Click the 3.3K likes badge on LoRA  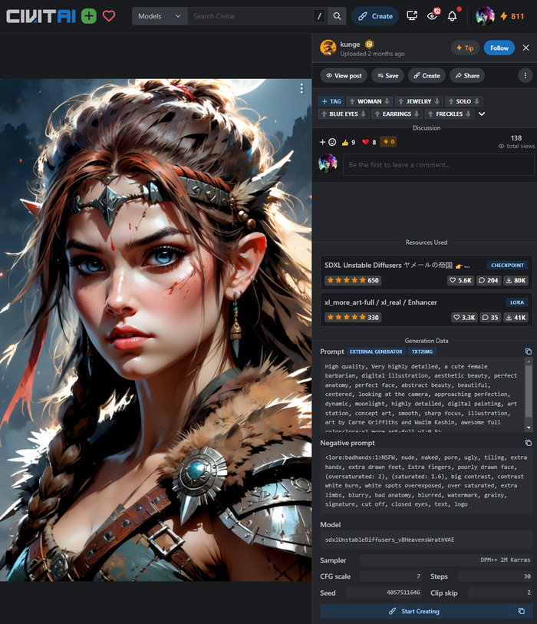pyautogui.click(x=464, y=317)
